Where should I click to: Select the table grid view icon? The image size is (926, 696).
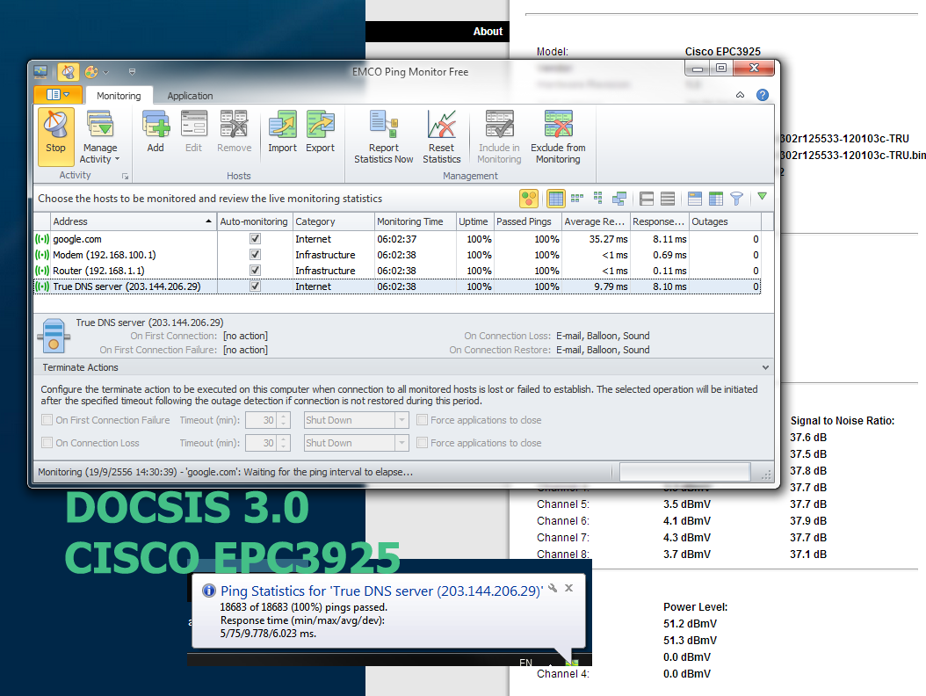(x=556, y=199)
